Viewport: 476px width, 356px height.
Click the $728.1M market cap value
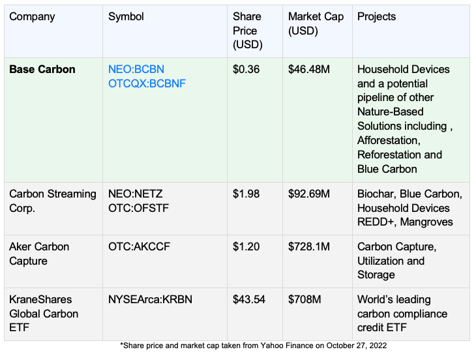point(309,246)
